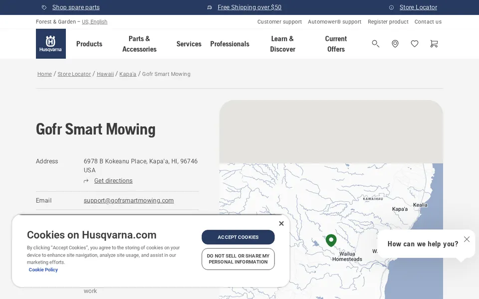Open the Parts & Accessories menu
The width and height of the screenshot is (479, 299).
click(x=139, y=44)
